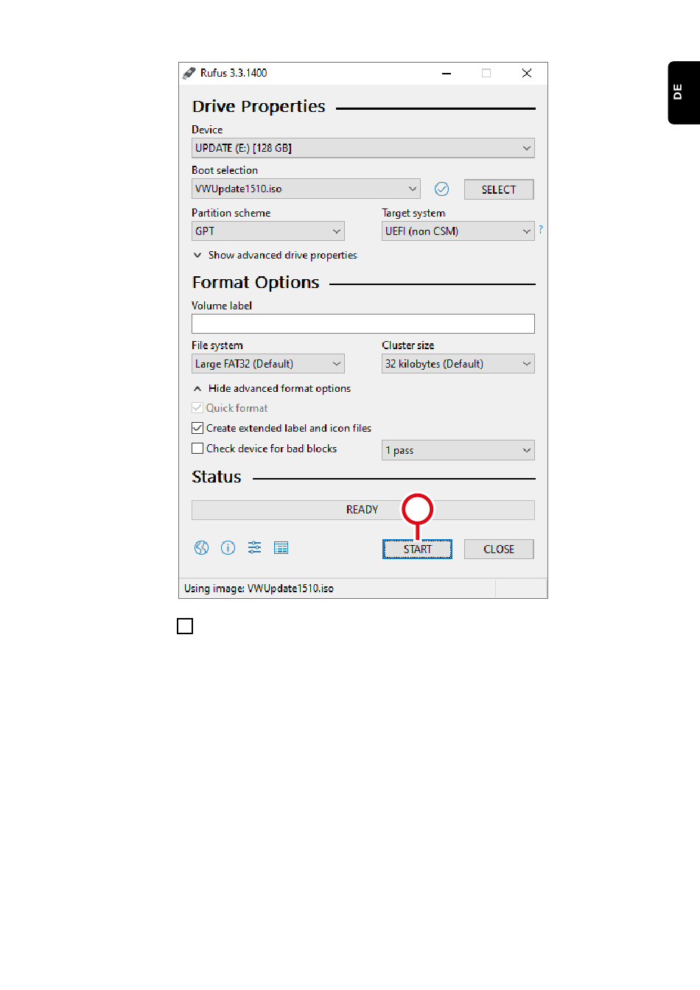Minimize the Rufus window
Viewport: 700px width, 990px height.
(447, 73)
